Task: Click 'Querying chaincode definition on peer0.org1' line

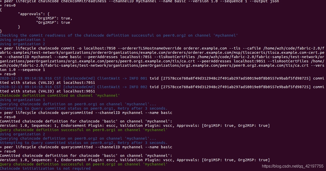Action: (x=78, y=104)
